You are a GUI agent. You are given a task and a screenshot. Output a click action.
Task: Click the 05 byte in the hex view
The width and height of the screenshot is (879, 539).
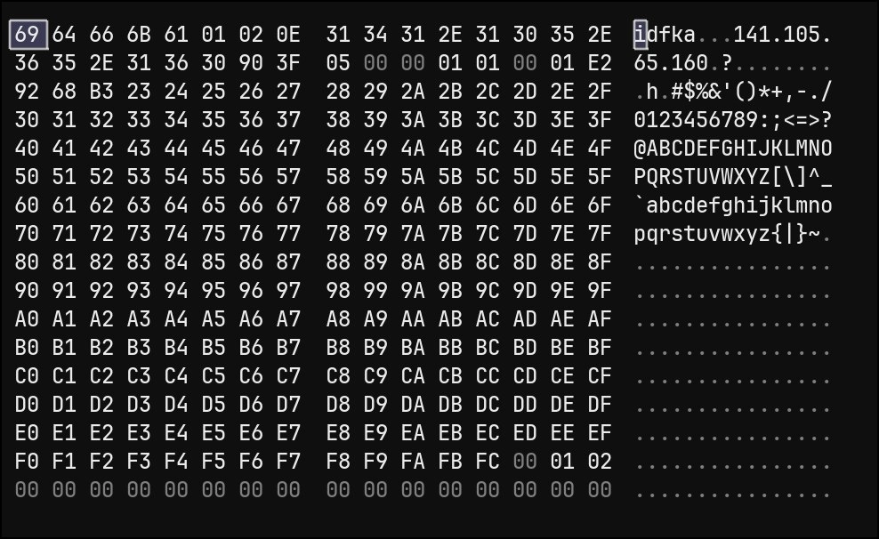(338, 64)
